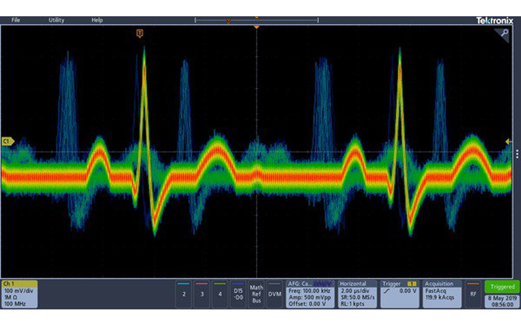Click the 100 MHz bandwidth value

(x=15, y=304)
